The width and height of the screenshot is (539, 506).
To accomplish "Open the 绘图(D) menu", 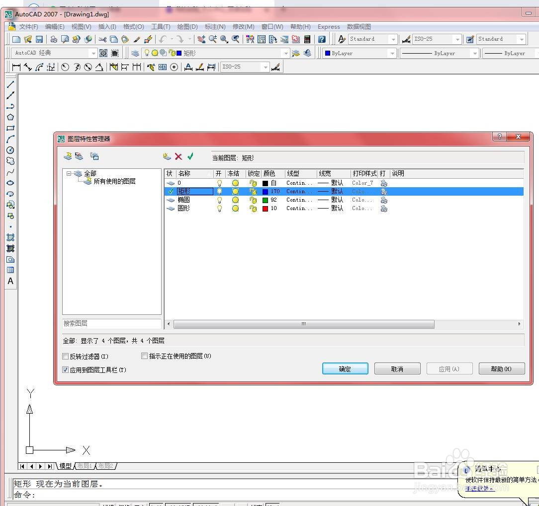I will point(187,27).
